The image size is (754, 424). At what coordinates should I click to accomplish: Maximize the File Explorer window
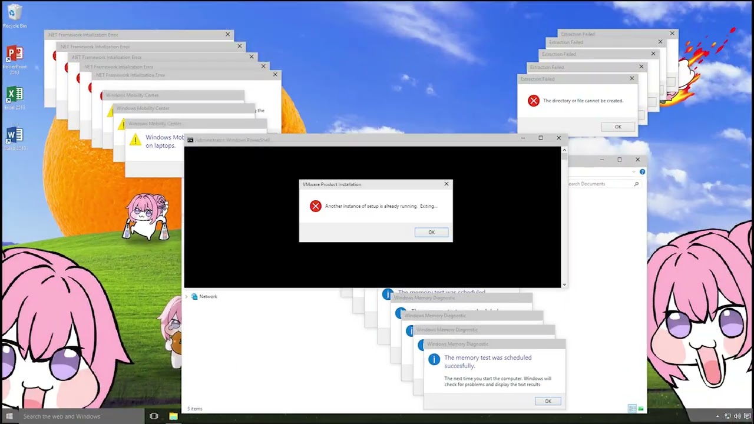(619, 160)
